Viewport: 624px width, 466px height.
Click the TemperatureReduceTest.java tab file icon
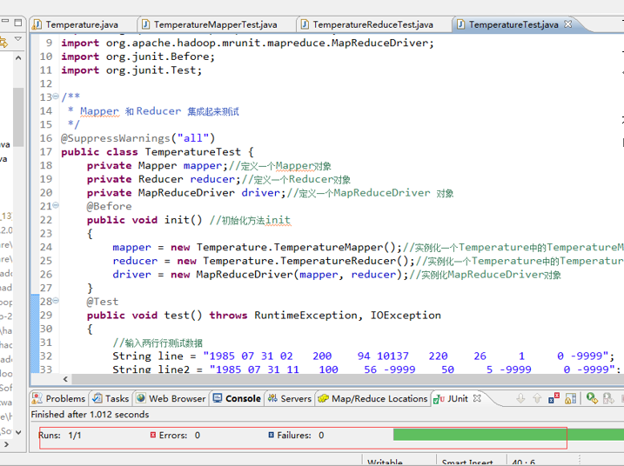click(305, 24)
